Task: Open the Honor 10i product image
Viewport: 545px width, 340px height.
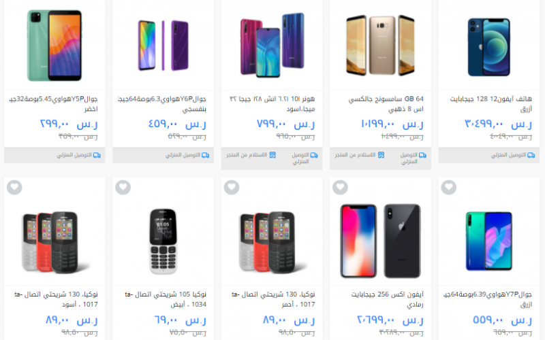Action: 272,45
